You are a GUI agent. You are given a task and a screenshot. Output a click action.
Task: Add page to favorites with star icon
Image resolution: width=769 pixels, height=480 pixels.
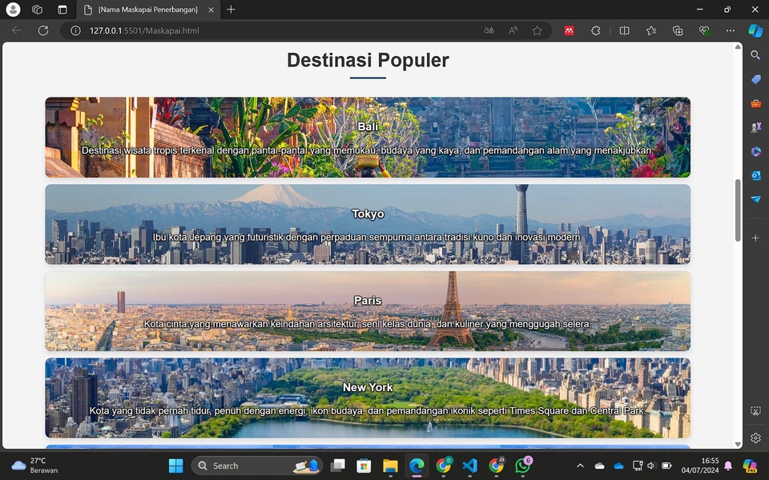(x=537, y=30)
